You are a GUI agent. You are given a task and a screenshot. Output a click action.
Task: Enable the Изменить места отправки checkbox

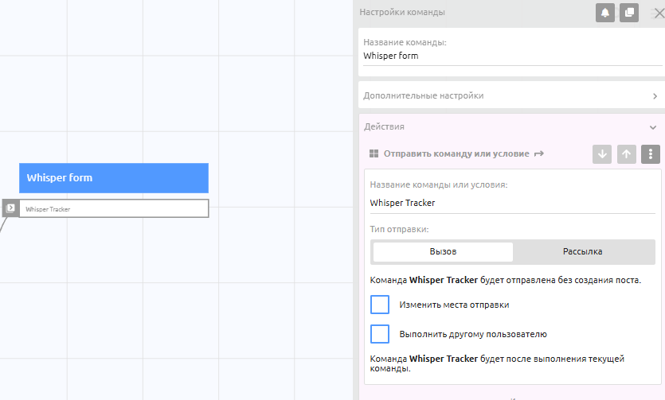coord(380,305)
